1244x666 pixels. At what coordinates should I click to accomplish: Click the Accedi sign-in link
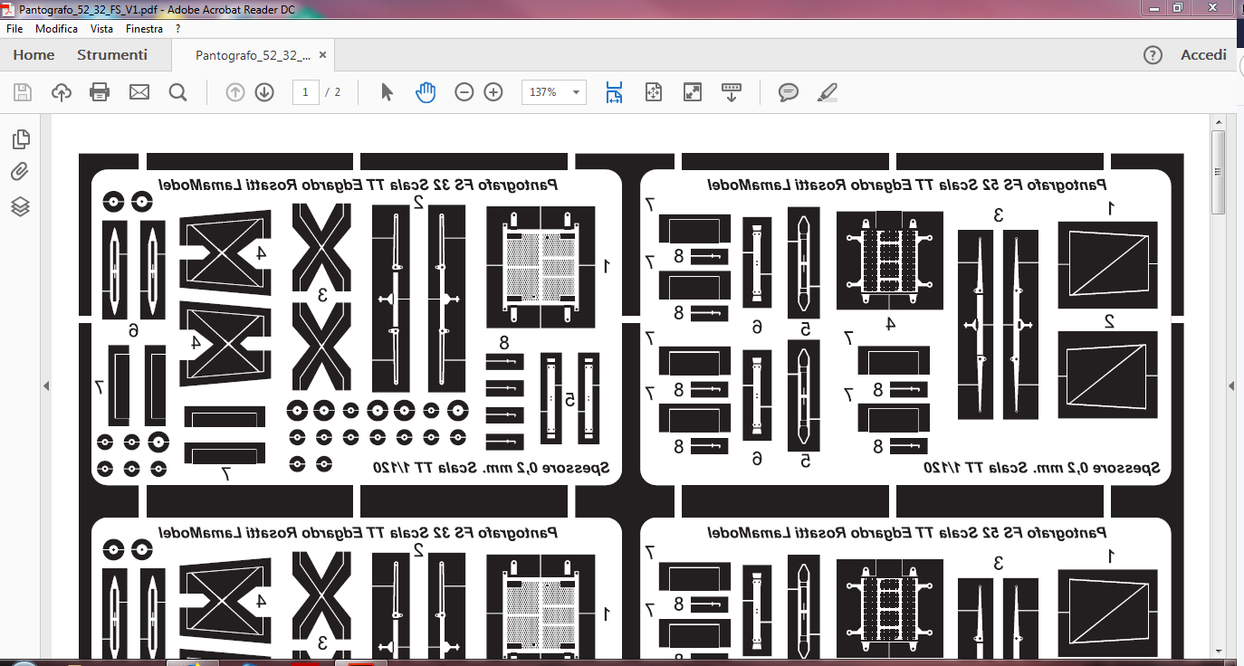pos(1203,55)
